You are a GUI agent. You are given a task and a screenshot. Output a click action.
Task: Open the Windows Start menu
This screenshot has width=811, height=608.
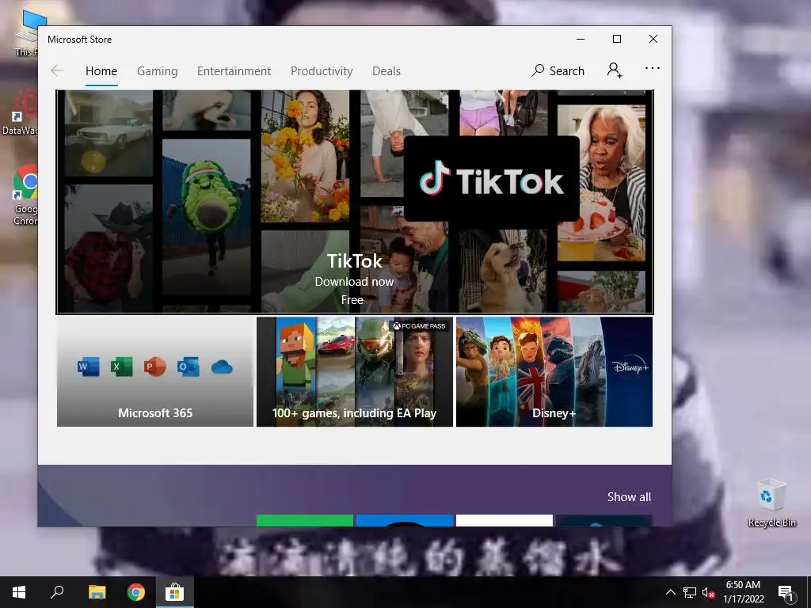19,592
